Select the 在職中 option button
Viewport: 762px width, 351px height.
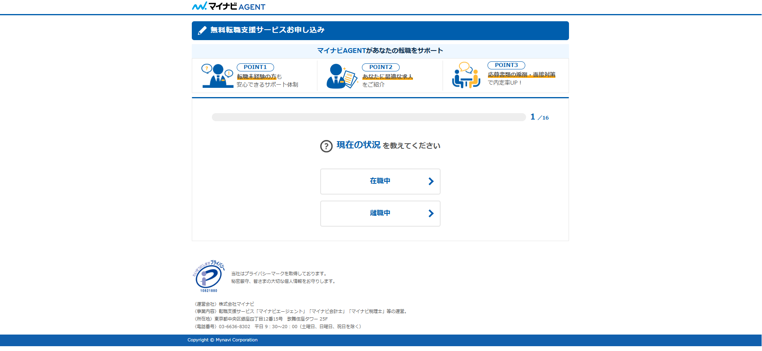[380, 181]
